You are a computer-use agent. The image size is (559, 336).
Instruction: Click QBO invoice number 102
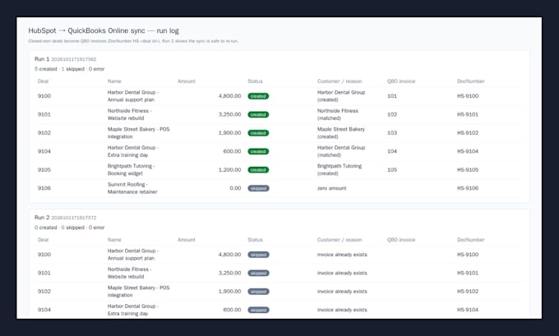click(392, 114)
